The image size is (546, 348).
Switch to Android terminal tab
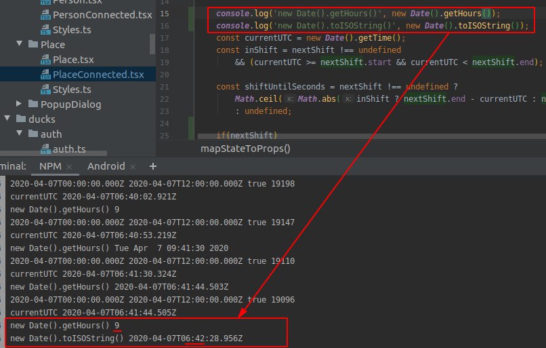coord(106,166)
